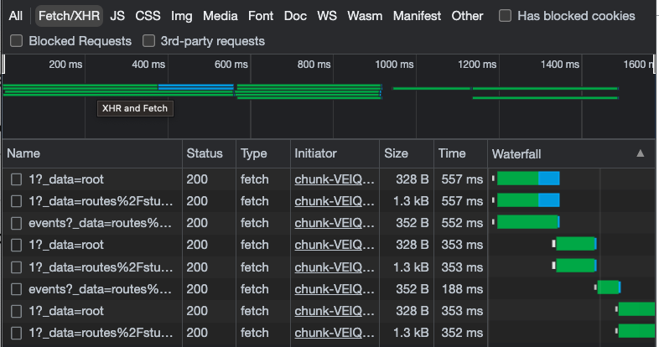Open chunk-VEIQ initiator link in first row

click(x=335, y=179)
